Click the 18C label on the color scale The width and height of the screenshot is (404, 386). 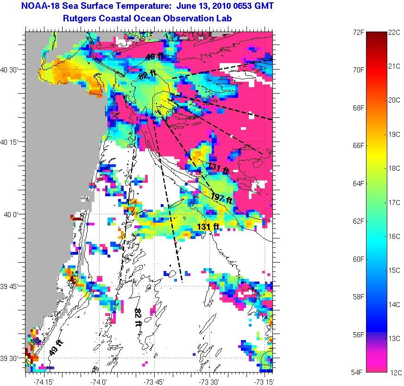(x=394, y=168)
